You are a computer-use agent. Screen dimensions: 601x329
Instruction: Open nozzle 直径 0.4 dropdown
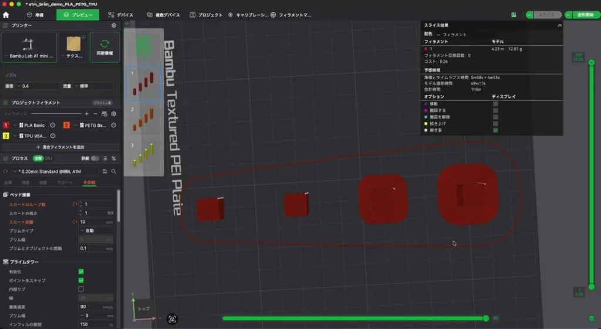pyautogui.click(x=38, y=86)
